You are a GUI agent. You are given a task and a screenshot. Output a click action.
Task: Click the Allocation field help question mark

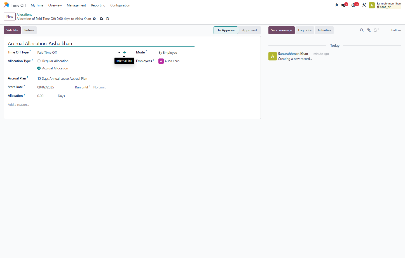point(24,95)
